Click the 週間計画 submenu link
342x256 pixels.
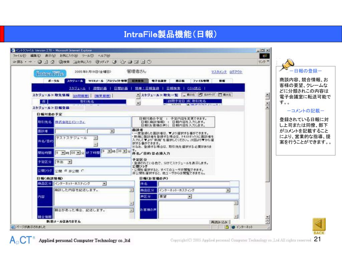click(x=100, y=88)
